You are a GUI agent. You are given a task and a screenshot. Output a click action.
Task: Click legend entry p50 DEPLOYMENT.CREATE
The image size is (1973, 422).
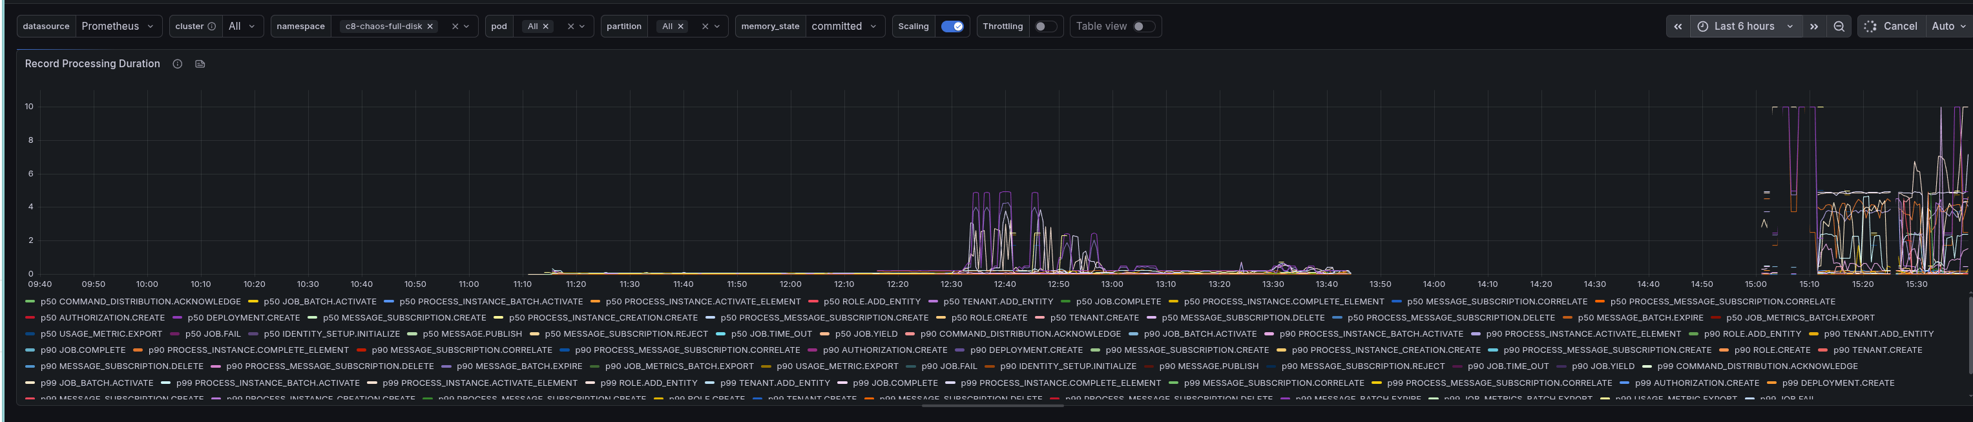coord(244,318)
